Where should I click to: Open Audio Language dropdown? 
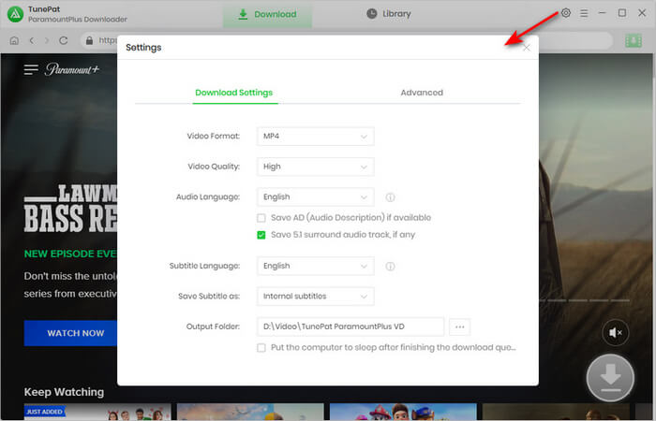pyautogui.click(x=316, y=197)
